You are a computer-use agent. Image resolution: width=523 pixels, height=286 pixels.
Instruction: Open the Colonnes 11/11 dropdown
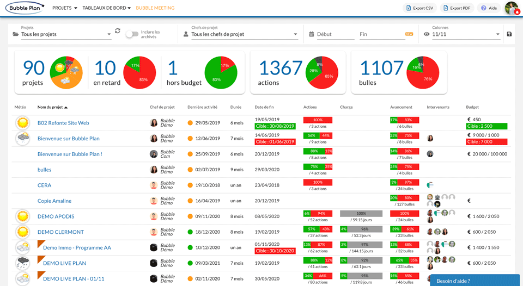click(x=466, y=34)
